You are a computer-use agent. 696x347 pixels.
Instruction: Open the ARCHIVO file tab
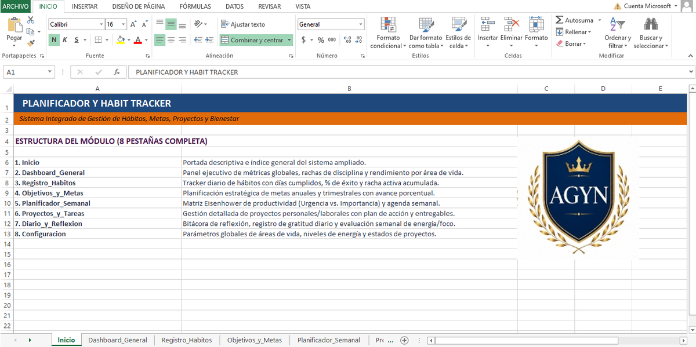tap(15, 6)
